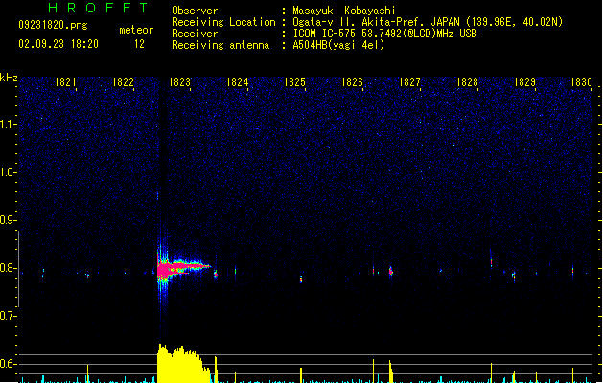Select observer name Masayuki Kobayashi
603x383 pixels.
click(x=344, y=11)
